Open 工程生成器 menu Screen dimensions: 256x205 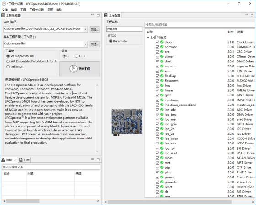pos(37,10)
